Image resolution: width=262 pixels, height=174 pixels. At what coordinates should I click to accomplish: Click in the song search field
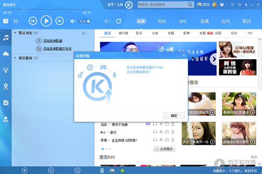162,5
